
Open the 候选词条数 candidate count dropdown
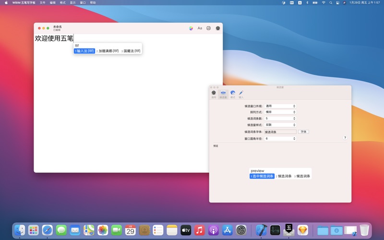(x=280, y=118)
